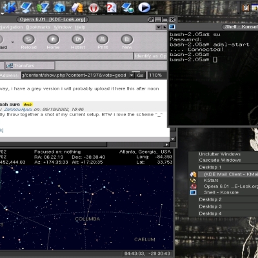258x258 pixels.
Task: Open the address bar history dropdown
Action: (x=132, y=75)
